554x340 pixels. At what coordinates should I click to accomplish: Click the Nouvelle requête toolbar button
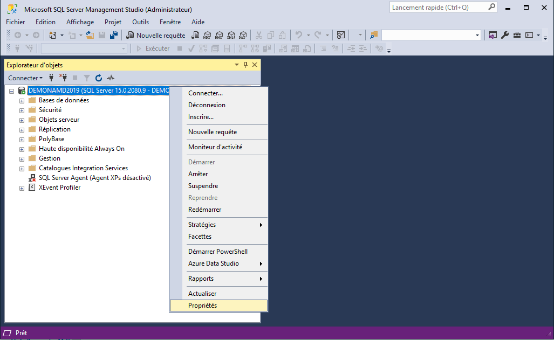[x=155, y=35]
